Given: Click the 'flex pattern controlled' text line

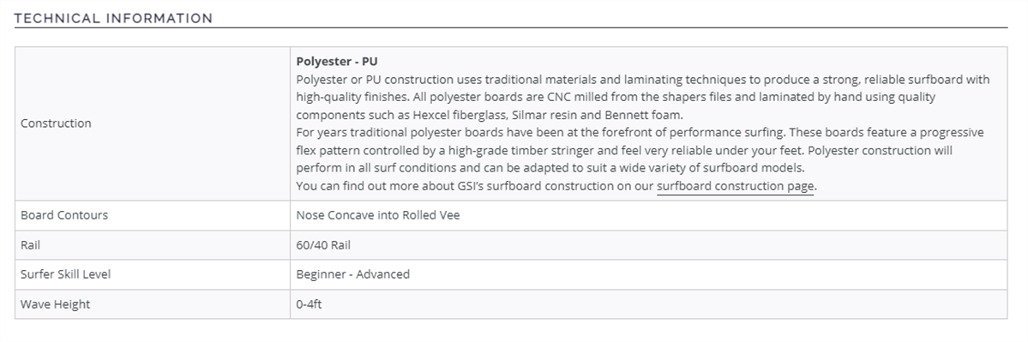Looking at the screenshot, I should click(624, 150).
